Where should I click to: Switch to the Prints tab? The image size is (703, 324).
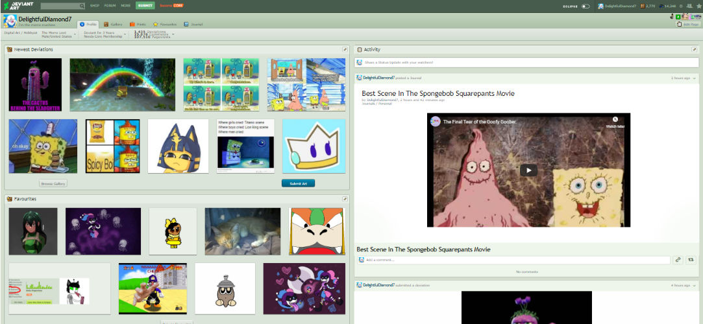click(138, 24)
